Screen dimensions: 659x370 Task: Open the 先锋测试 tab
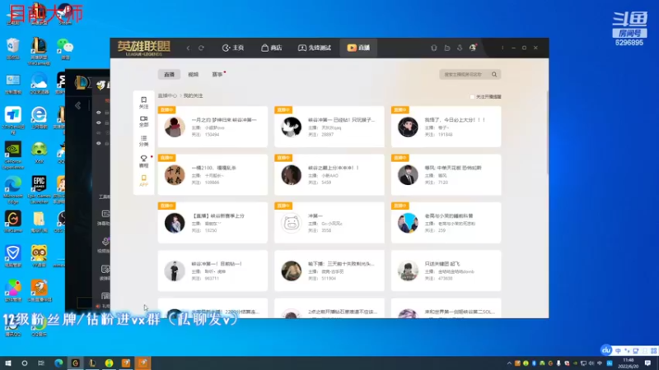coord(315,48)
